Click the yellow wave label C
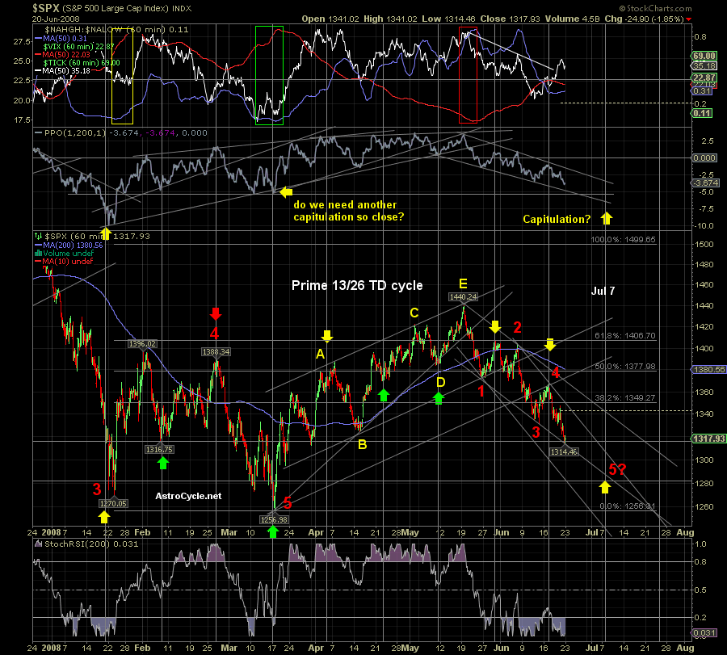 (414, 313)
